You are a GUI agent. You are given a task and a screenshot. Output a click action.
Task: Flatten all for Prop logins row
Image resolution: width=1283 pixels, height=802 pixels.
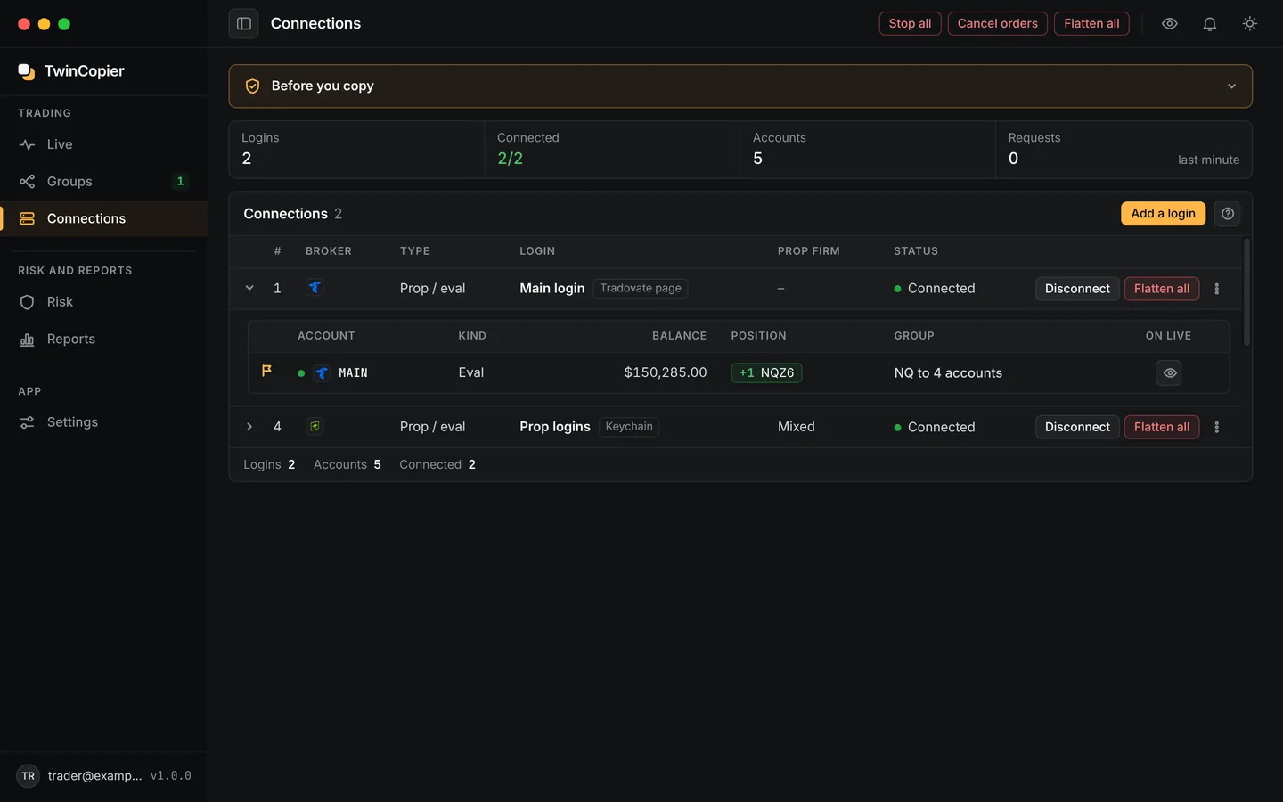[1161, 427]
